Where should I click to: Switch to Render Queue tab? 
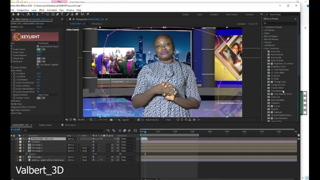tap(45, 125)
